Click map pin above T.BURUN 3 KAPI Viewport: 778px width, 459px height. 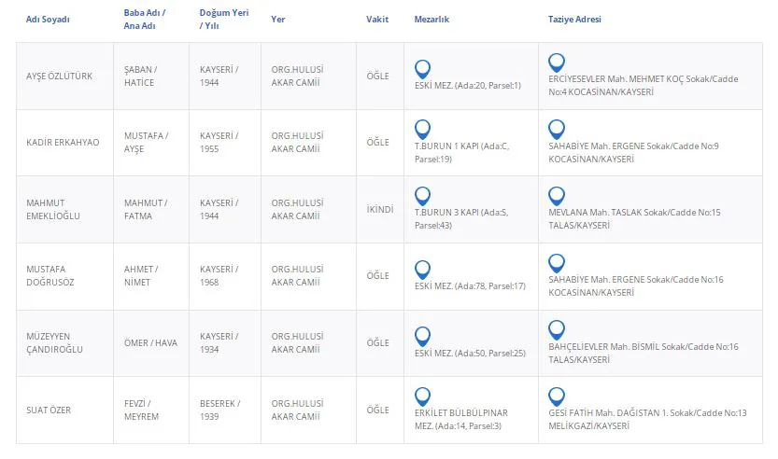pyautogui.click(x=422, y=195)
